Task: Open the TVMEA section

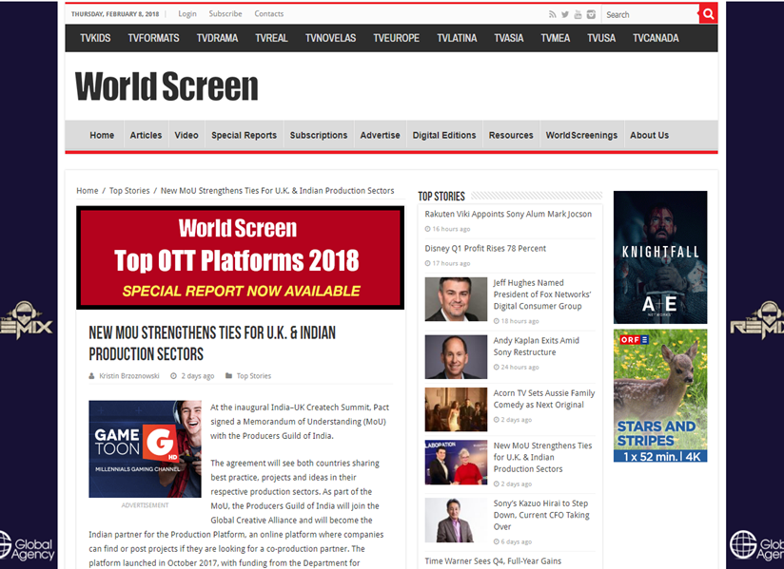Action: [x=555, y=38]
